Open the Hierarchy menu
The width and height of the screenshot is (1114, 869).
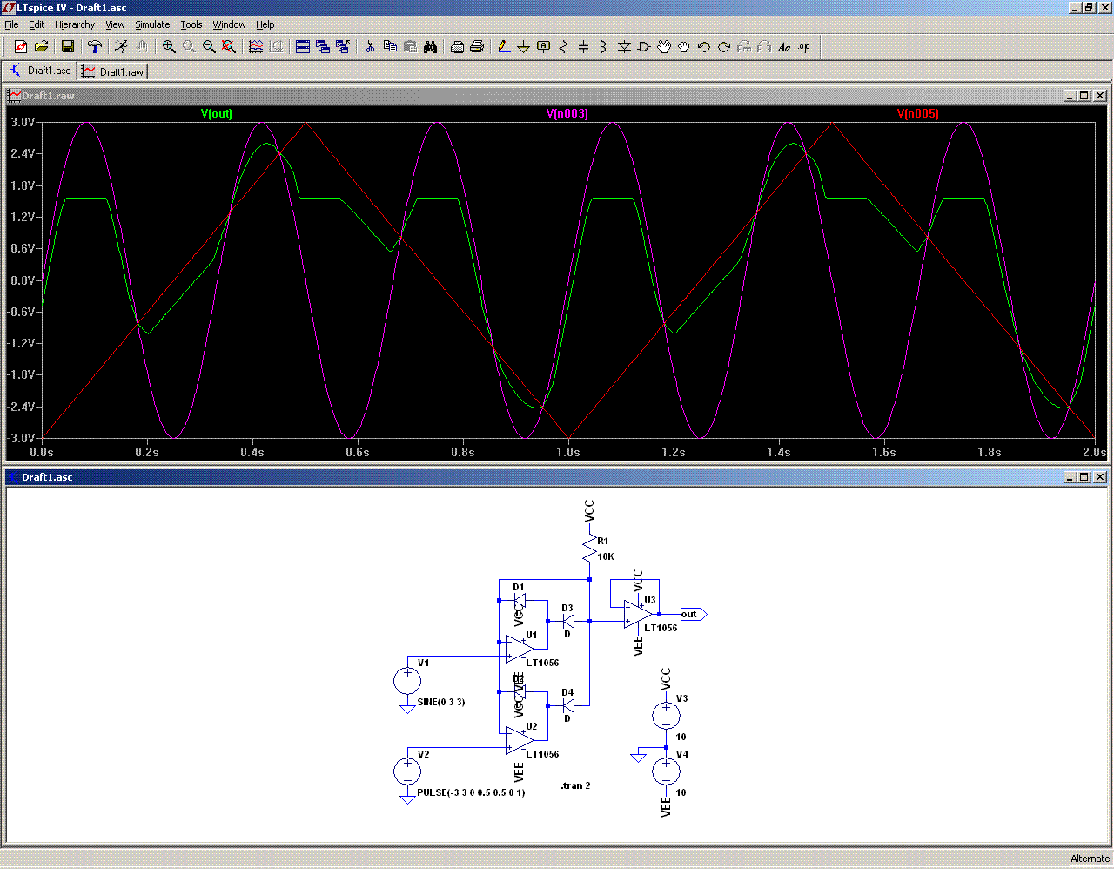pos(75,24)
